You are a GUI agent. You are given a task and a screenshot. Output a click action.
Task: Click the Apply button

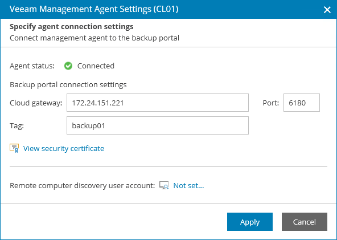(250, 222)
